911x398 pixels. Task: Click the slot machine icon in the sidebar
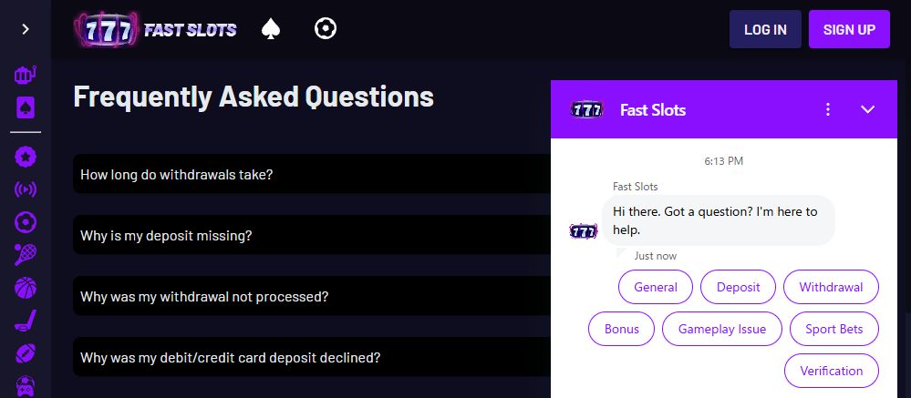tap(26, 75)
